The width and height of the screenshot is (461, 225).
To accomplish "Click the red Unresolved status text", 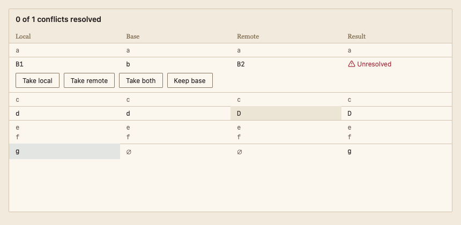I will (374, 64).
